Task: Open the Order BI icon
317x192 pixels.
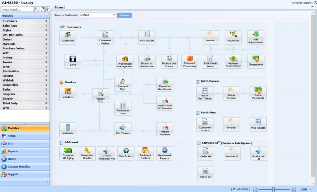Action: [x=206, y=153]
